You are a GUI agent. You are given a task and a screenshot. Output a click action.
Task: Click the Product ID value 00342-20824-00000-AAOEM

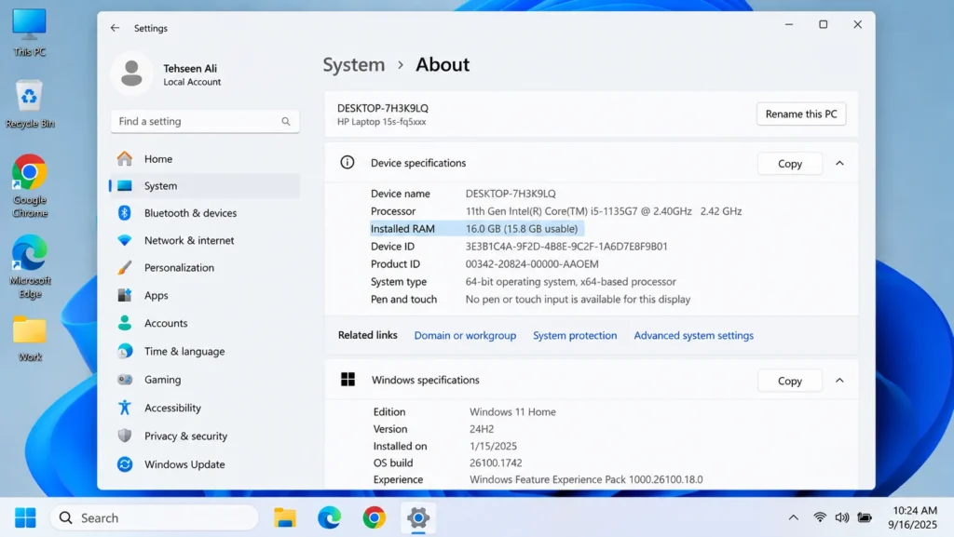532,263
